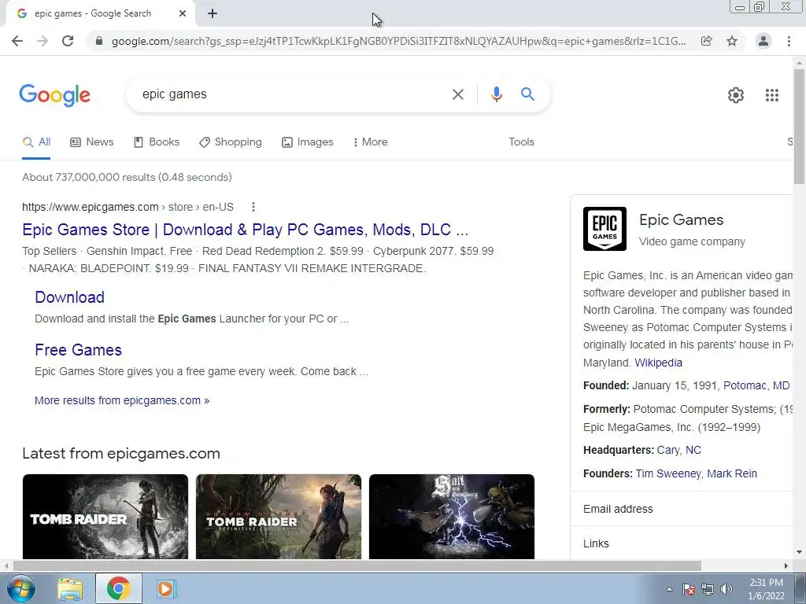Open the Chrome profile avatar
The height and width of the screenshot is (604, 806).
(x=763, y=41)
